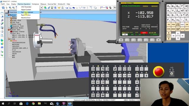The height and width of the screenshot is (106, 189).
Task: Select Top View in the machine tree
Action: point(16,22)
